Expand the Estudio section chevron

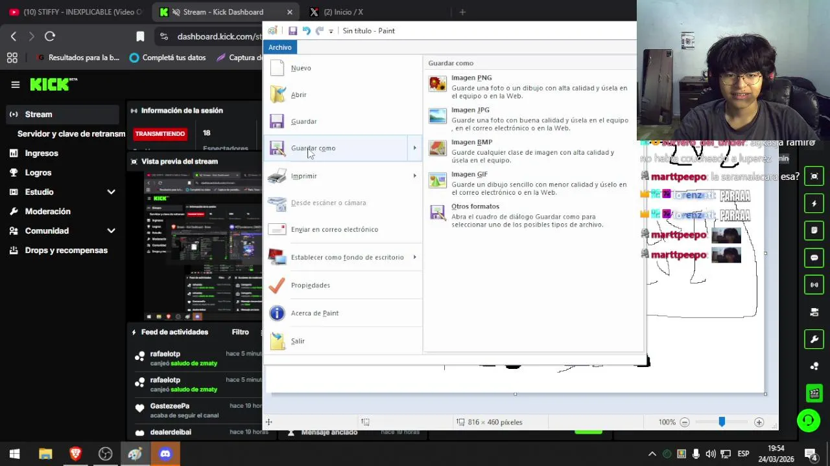111,192
